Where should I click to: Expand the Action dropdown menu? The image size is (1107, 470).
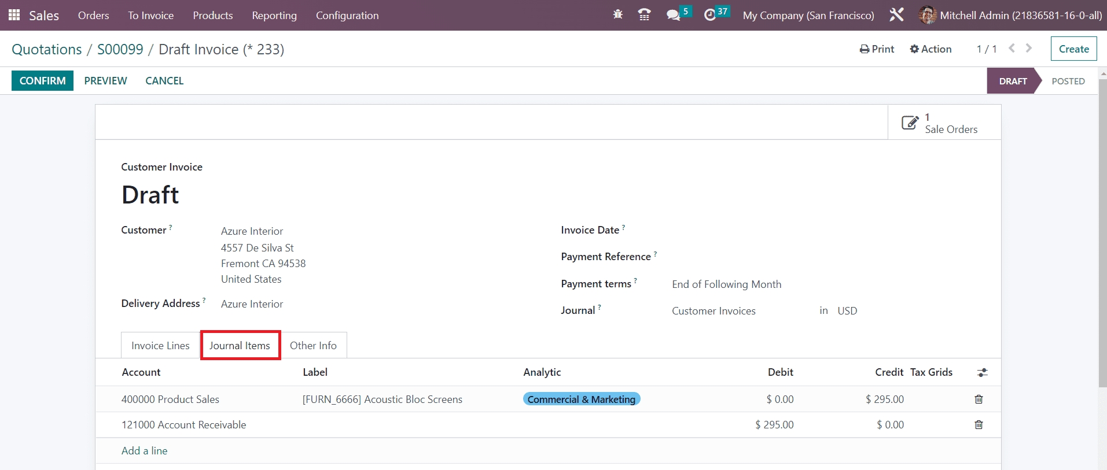click(x=931, y=49)
